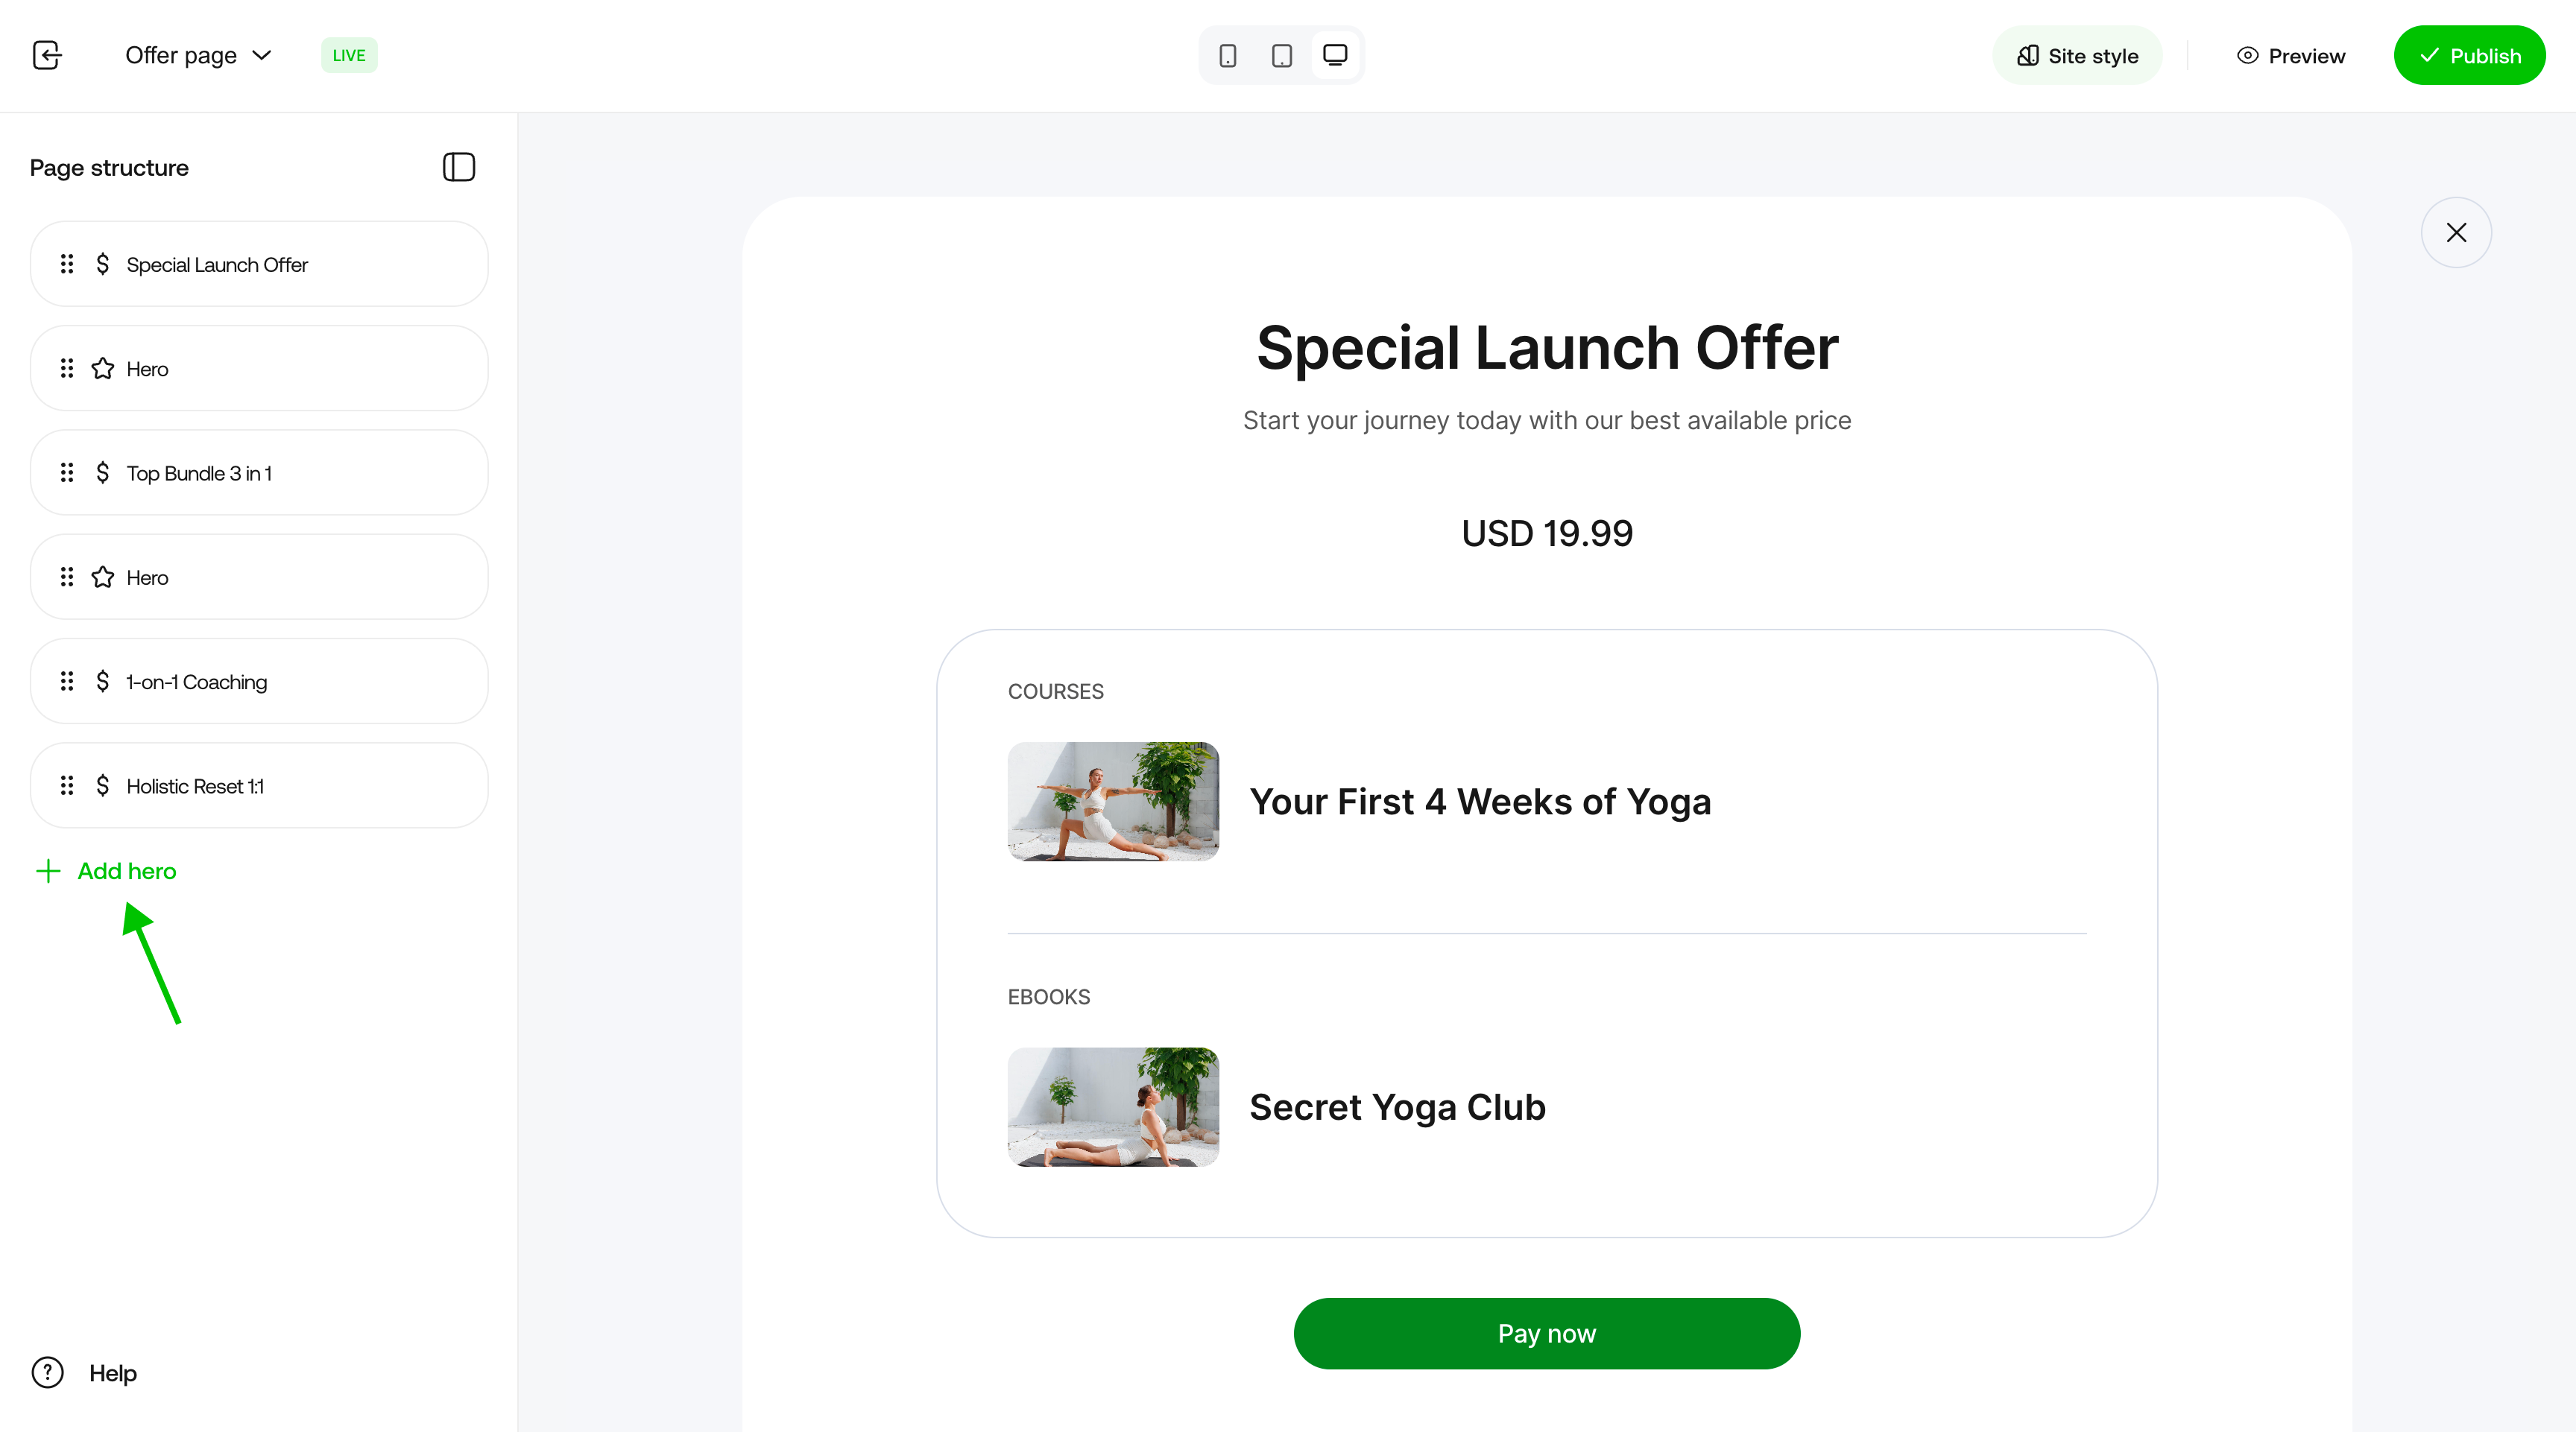Select desktop device preview
This screenshot has height=1432, width=2576.
[x=1335, y=55]
